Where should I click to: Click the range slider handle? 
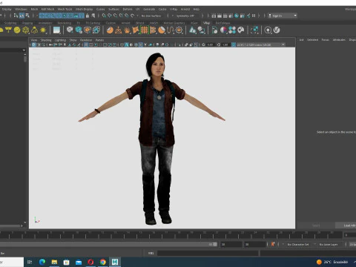coord(215,244)
